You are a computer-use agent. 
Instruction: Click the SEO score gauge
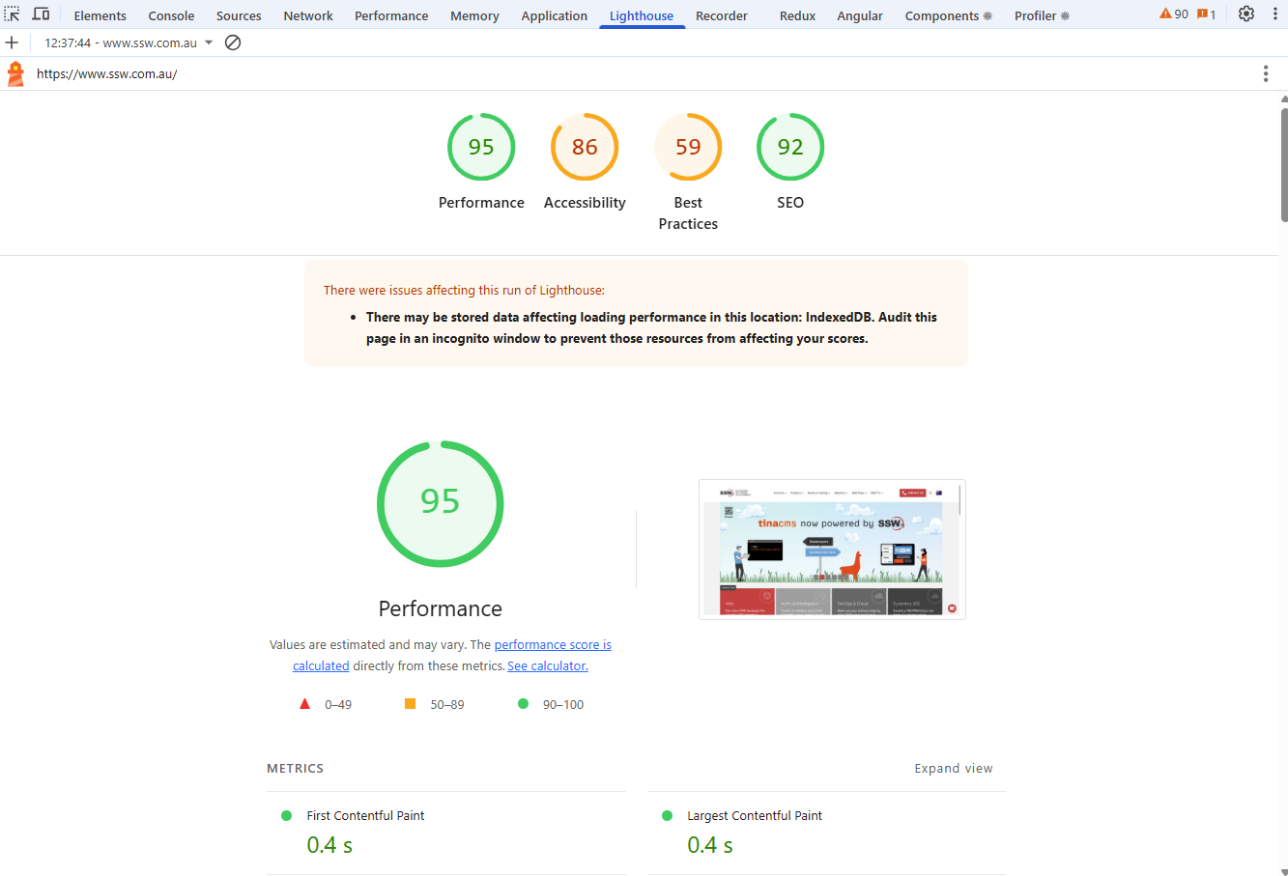coord(790,148)
